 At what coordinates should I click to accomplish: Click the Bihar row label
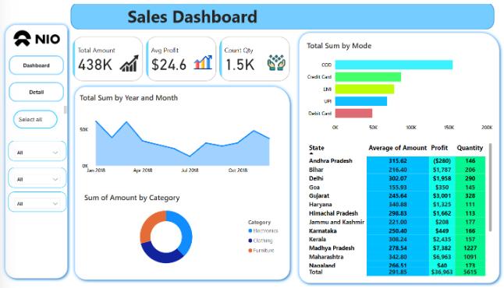pyautogui.click(x=316, y=170)
